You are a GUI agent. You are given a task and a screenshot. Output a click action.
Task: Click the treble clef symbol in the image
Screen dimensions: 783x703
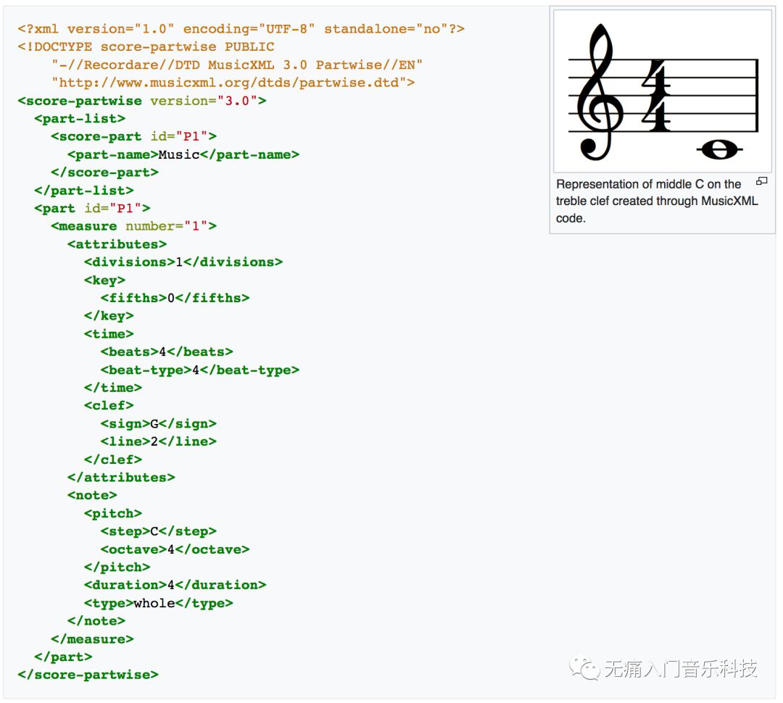600,92
